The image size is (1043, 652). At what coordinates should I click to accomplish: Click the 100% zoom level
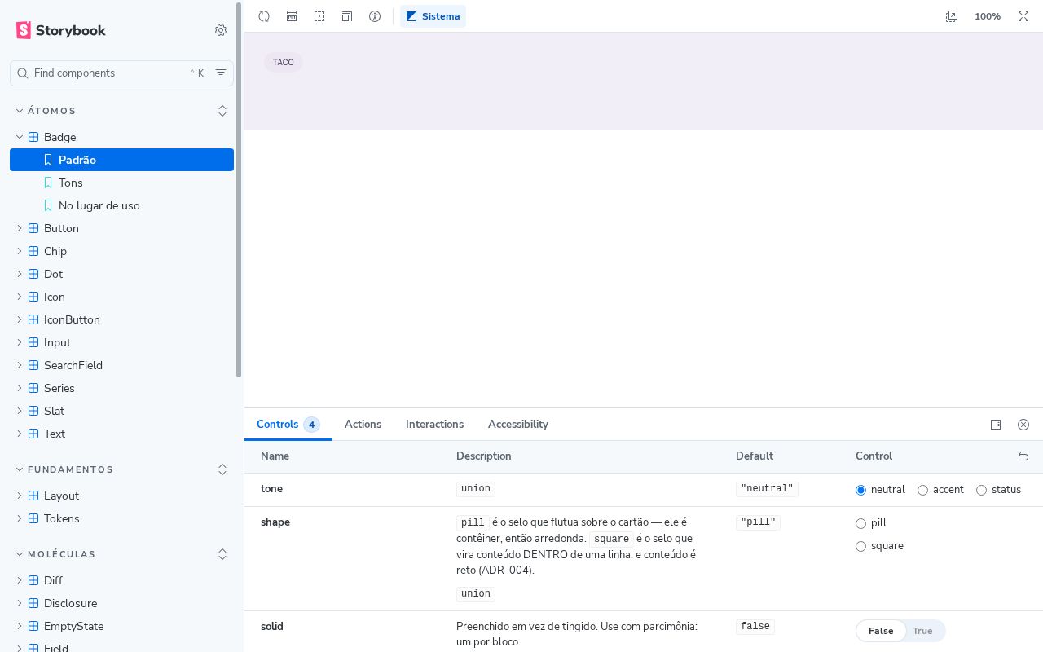tap(988, 16)
